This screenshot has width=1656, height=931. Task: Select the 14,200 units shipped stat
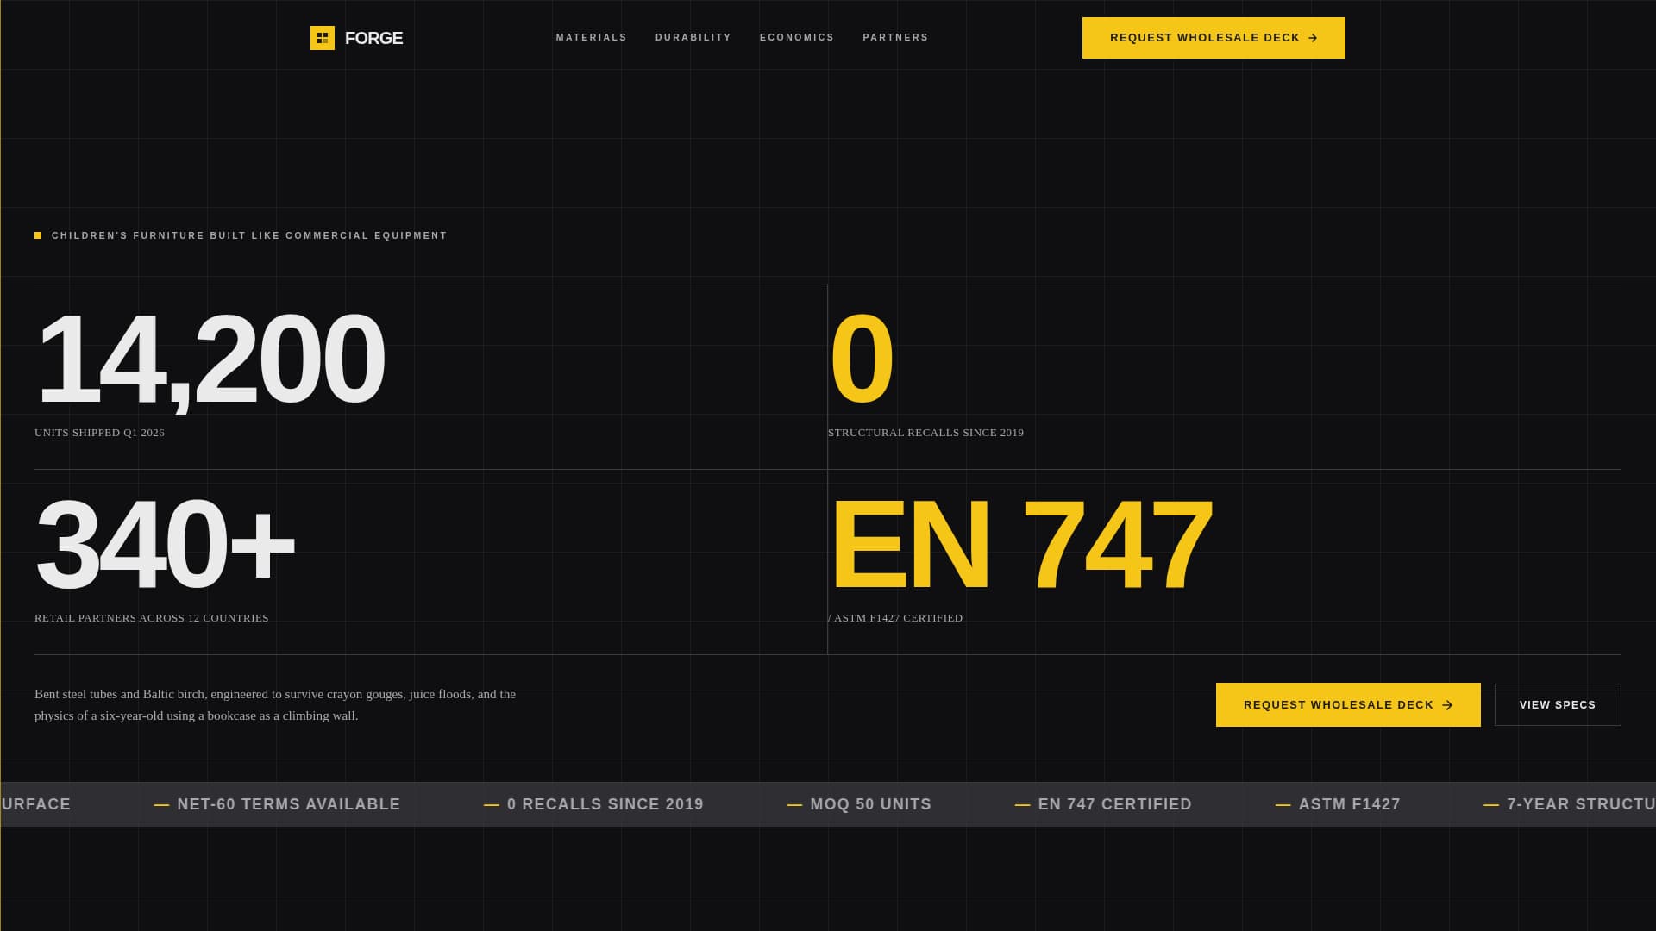pos(210,358)
